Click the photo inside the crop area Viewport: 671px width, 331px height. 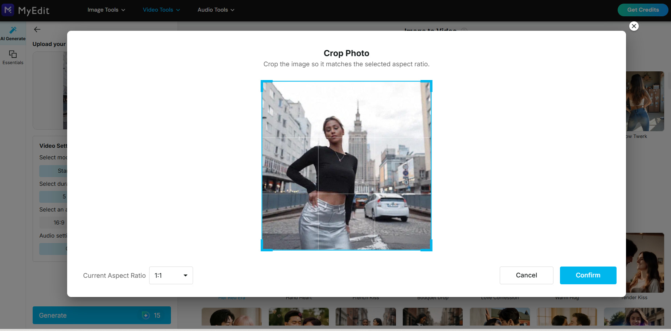(x=347, y=165)
